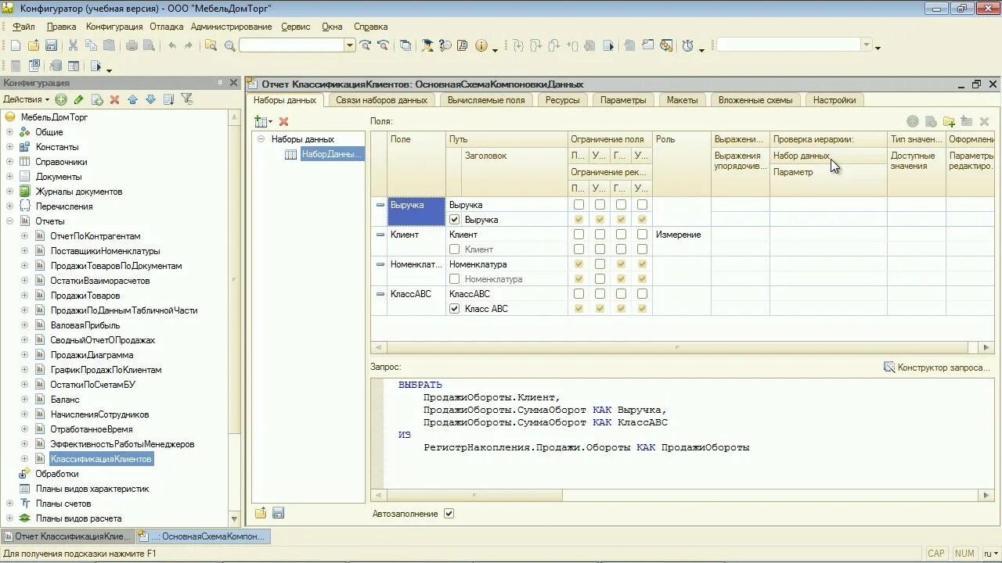Move item down with blue arrow
Viewport: 1002px width, 563px height.
[x=150, y=99]
